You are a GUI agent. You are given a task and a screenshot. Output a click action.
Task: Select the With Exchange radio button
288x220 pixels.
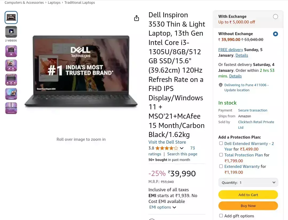275,16
